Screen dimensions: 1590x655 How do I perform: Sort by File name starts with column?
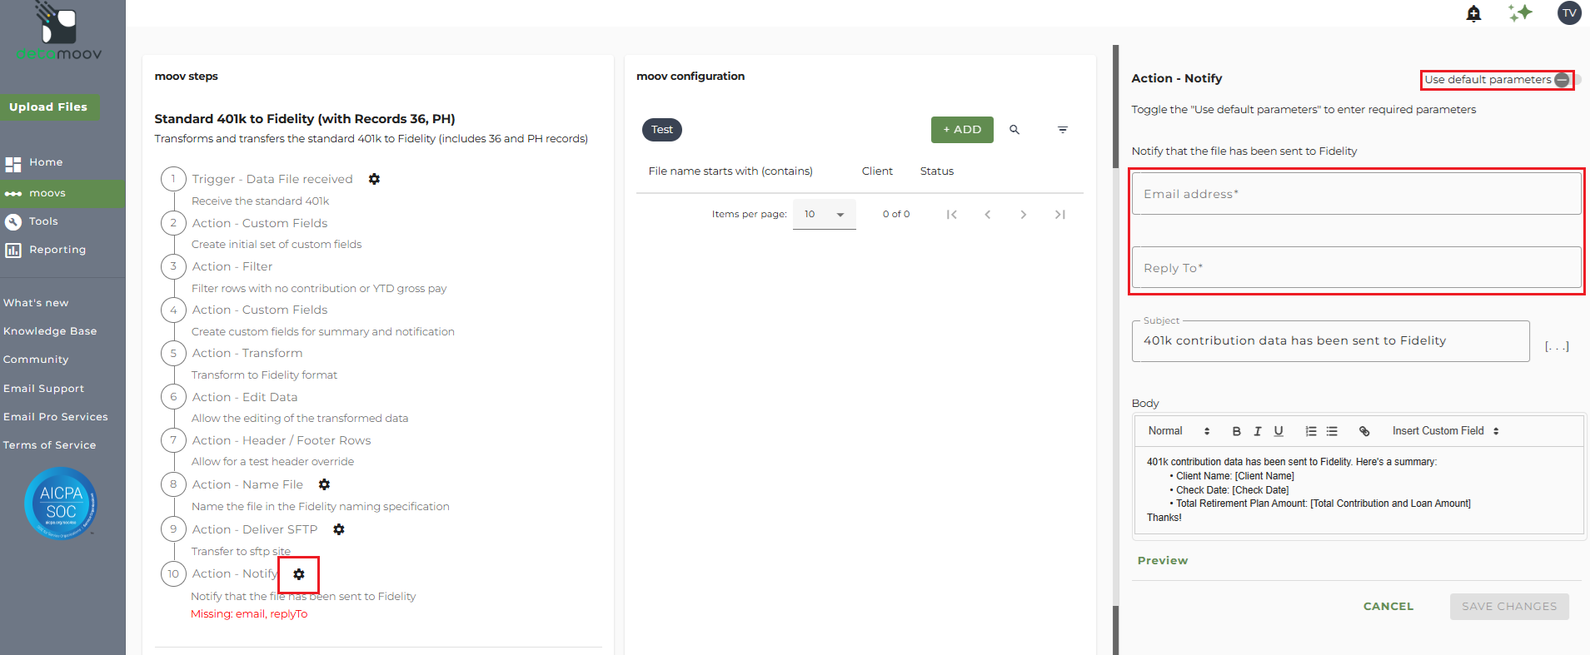tap(730, 171)
